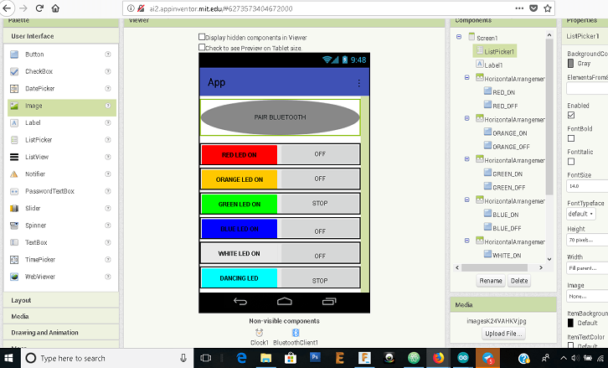
Task: Open help for Button component
Action: point(108,54)
